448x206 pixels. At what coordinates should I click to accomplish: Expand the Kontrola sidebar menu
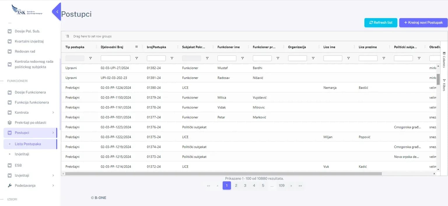pyautogui.click(x=53, y=112)
